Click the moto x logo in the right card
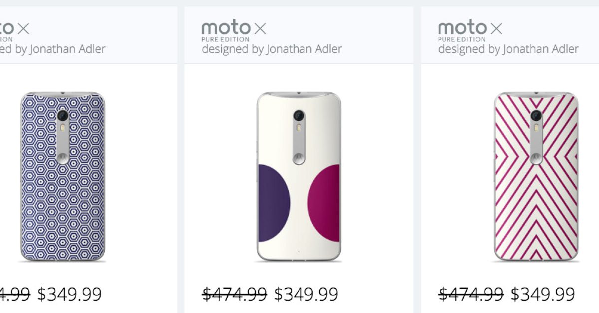This screenshot has height=313, width=599. point(470,29)
